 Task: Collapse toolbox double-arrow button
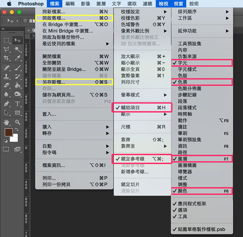(x=3, y=29)
